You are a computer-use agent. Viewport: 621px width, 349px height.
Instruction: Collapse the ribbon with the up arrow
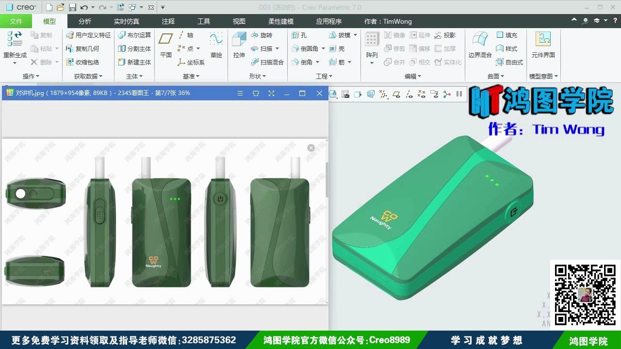point(574,20)
